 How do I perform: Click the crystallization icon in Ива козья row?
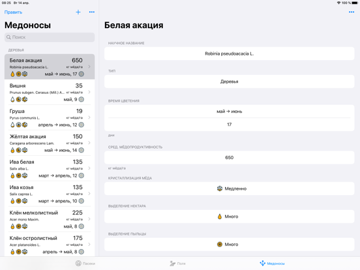click(25, 201)
